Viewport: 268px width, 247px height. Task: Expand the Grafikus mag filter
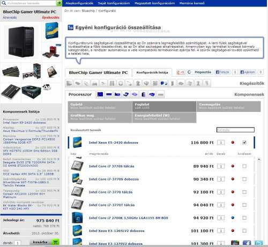100,117
